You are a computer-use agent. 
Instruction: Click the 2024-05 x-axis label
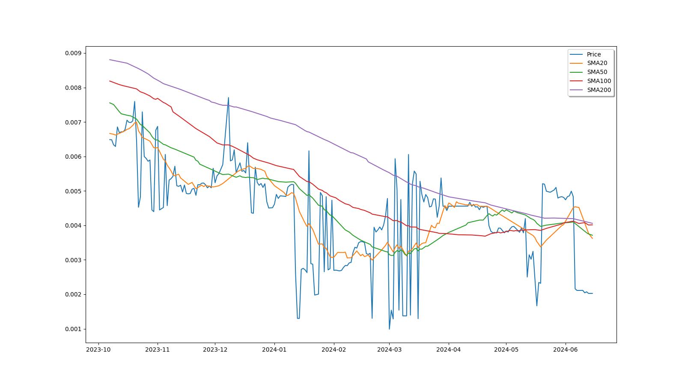coord(506,349)
